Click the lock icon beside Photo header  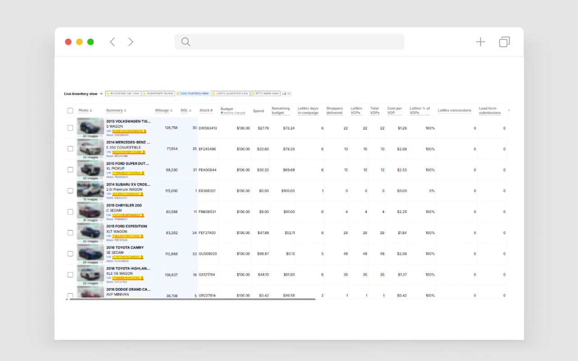point(91,111)
